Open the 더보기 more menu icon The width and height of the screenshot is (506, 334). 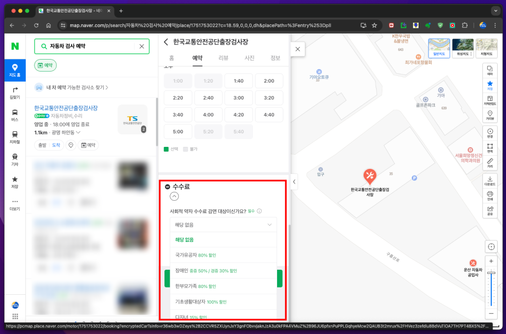pyautogui.click(x=15, y=204)
